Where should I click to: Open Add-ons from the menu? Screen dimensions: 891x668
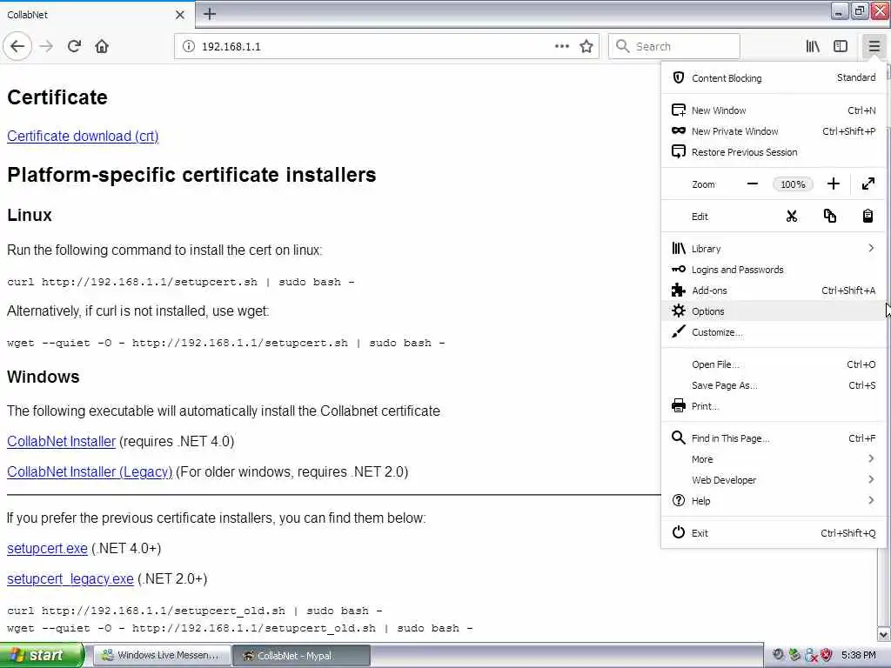pos(774,291)
